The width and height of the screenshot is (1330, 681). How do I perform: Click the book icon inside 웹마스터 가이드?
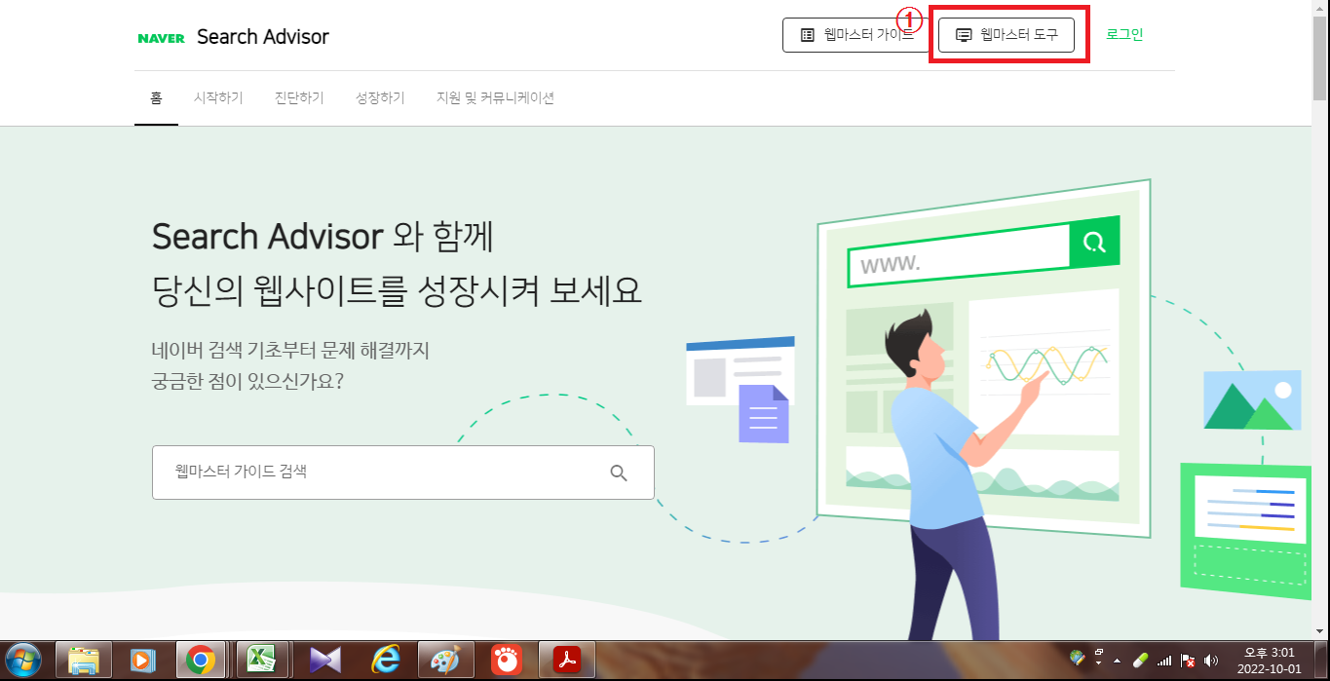pyautogui.click(x=807, y=35)
